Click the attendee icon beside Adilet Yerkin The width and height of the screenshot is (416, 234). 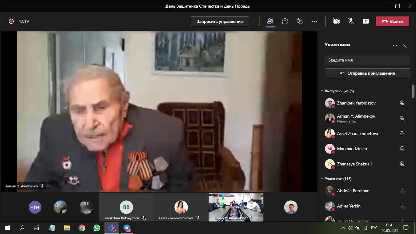402,206
